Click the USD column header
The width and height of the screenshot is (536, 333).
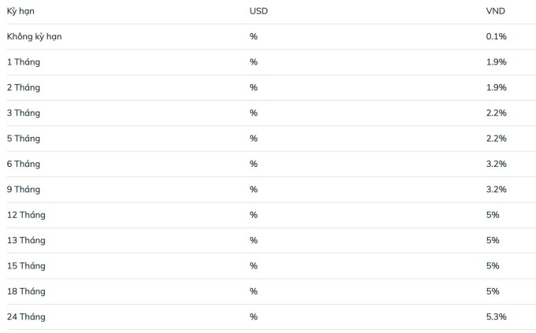tap(259, 12)
